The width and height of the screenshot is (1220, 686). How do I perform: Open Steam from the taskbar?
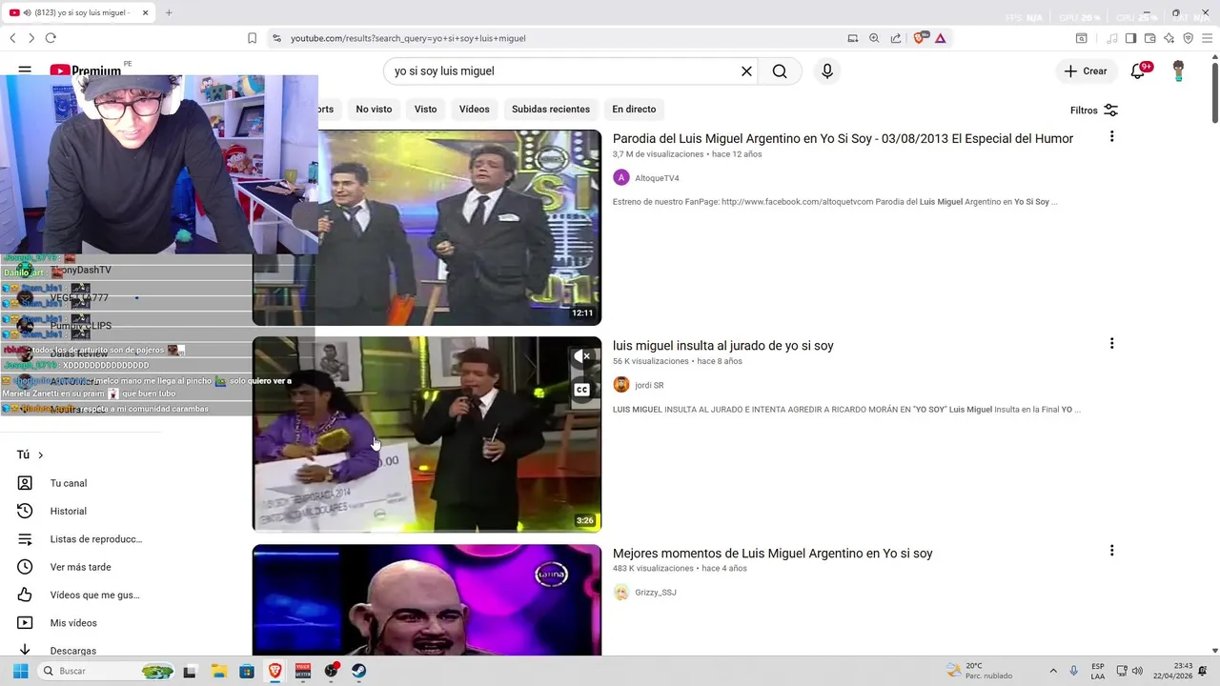coord(359,671)
